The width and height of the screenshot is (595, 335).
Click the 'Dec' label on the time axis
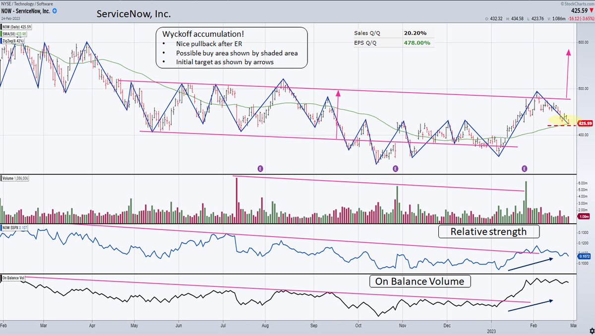coord(446,326)
